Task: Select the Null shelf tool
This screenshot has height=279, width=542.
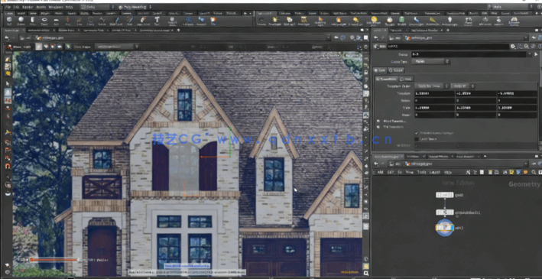Action: (67, 21)
